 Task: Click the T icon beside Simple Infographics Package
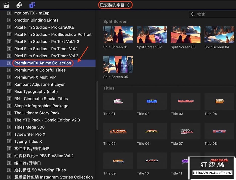[9, 106]
